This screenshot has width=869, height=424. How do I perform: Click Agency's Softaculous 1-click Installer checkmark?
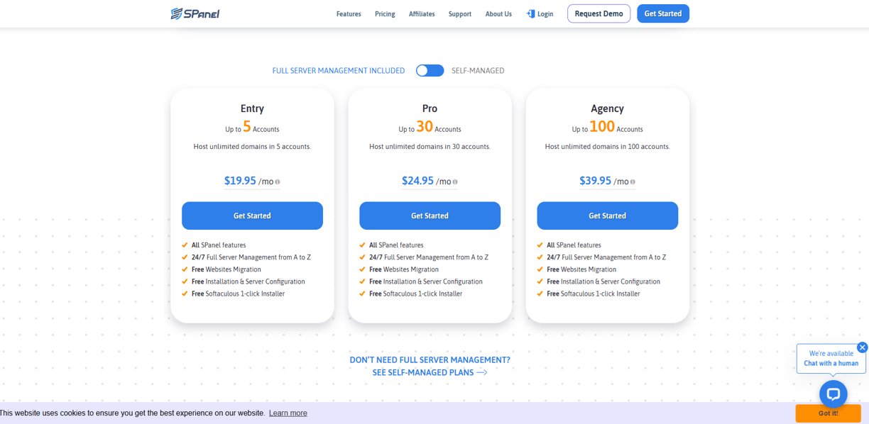pyautogui.click(x=540, y=294)
